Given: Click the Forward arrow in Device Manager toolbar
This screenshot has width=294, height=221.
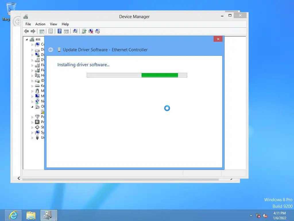Looking at the screenshot, I should pos(33,31).
